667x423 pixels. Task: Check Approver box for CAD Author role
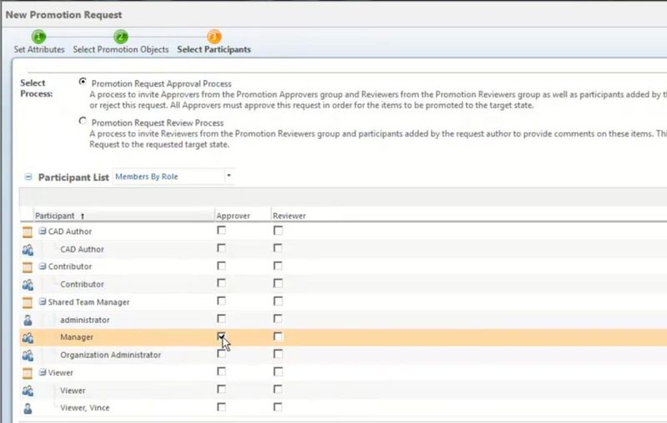pyautogui.click(x=221, y=230)
